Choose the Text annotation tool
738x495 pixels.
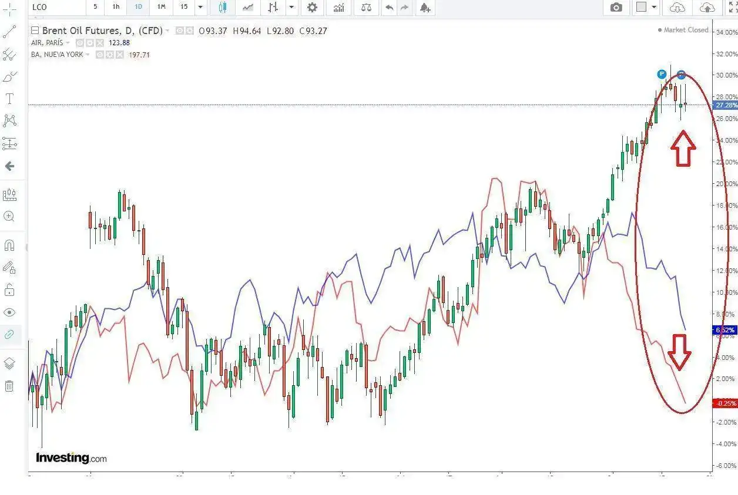pos(9,99)
